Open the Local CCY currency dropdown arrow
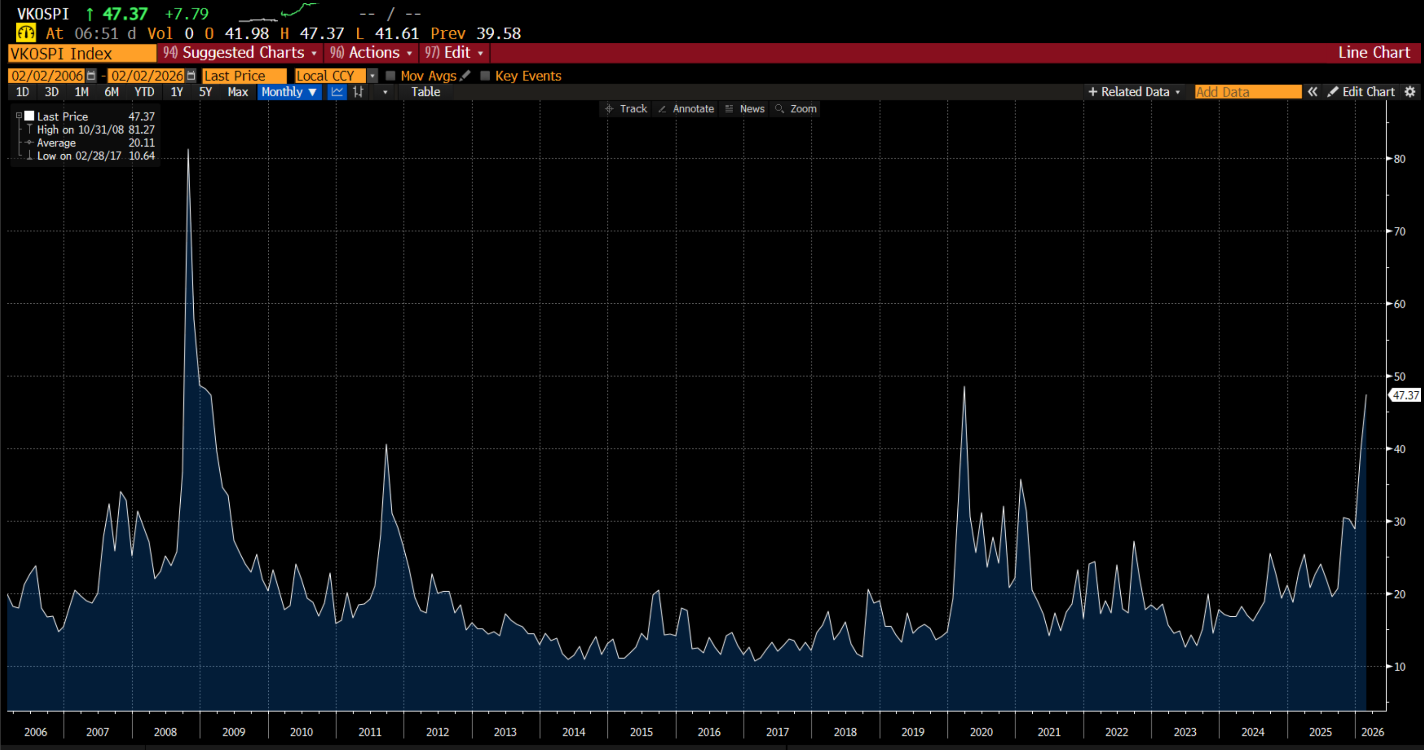Image resolution: width=1424 pixels, height=750 pixels. 373,76
